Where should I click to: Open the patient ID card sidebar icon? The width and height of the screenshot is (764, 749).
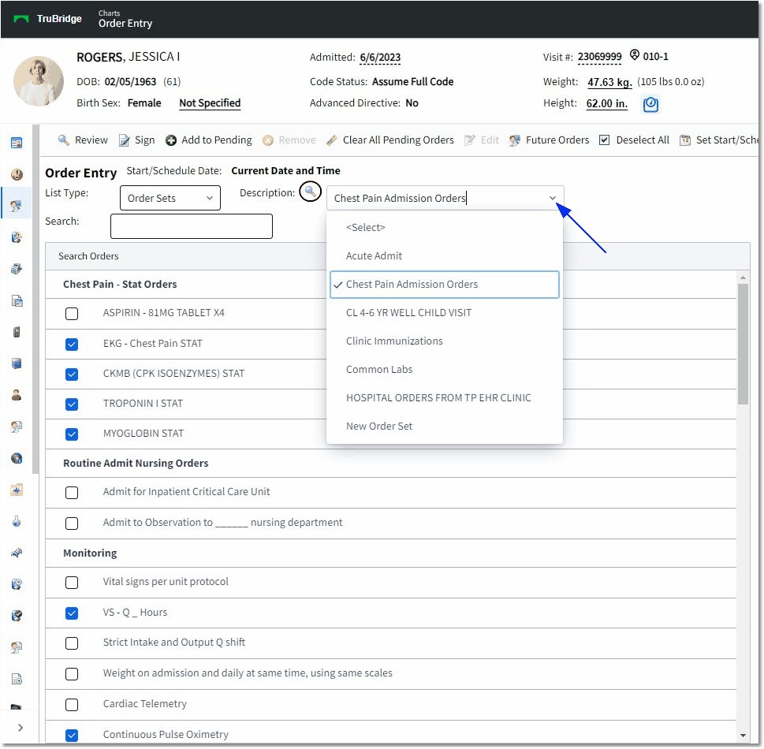(17, 143)
